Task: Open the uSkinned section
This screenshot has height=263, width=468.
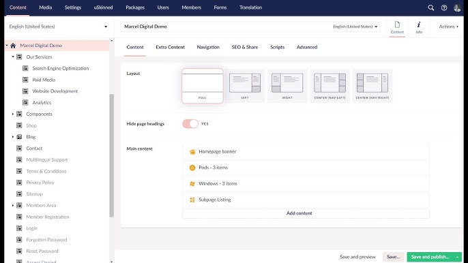Action: pos(103,7)
